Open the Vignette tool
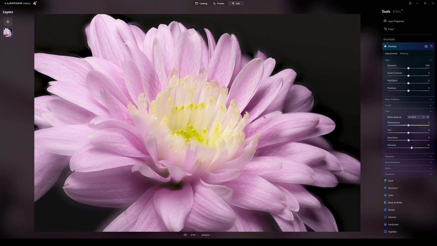 [x=390, y=232]
